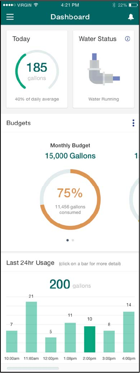Screen dimensions: 140x373
Task: Select the 2:00pm usage bar
Action: pyautogui.click(x=90, y=339)
